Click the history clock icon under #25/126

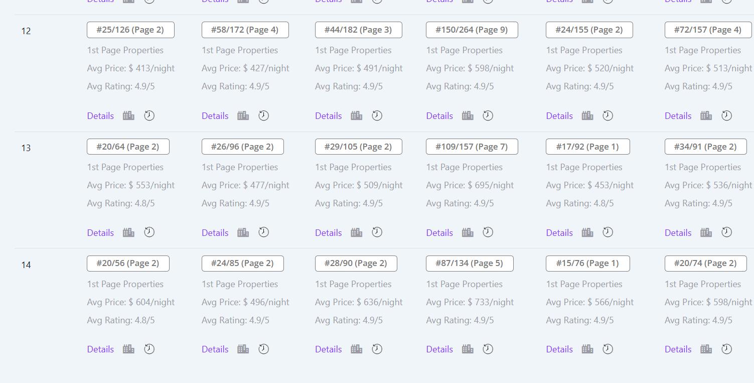(149, 115)
